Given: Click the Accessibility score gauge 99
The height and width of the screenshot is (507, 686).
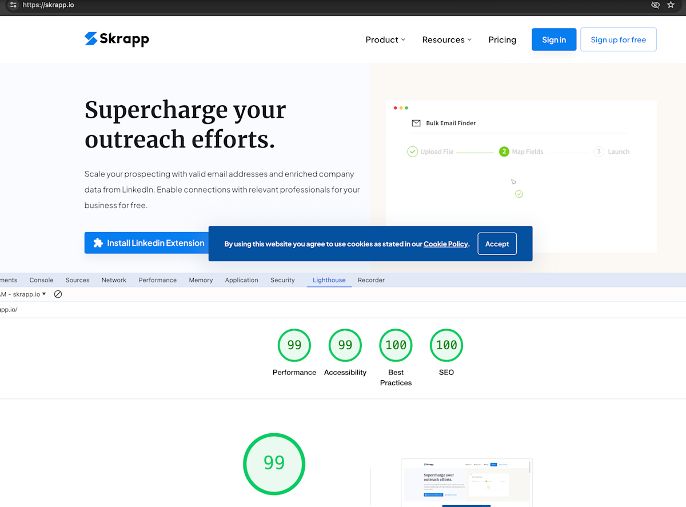Looking at the screenshot, I should click(345, 345).
